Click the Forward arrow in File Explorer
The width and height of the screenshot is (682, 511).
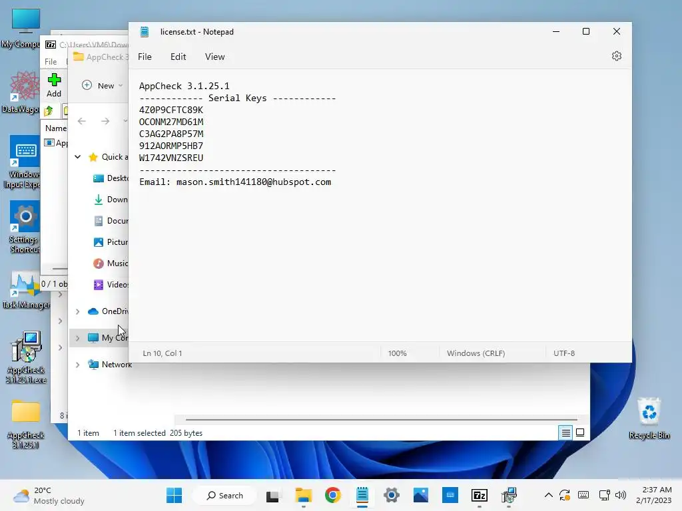pyautogui.click(x=105, y=121)
